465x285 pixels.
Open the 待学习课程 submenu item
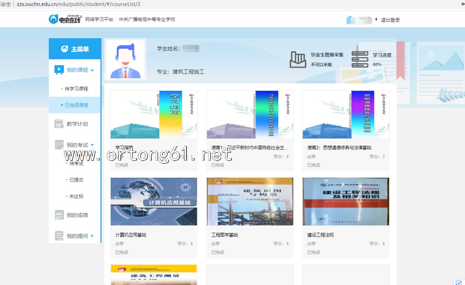(76, 89)
